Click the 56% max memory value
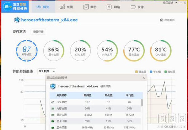 coord(87,108)
